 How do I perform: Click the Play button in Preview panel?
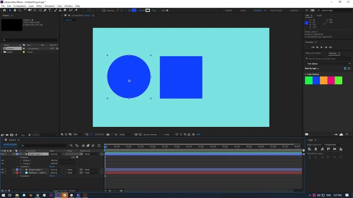point(321,47)
